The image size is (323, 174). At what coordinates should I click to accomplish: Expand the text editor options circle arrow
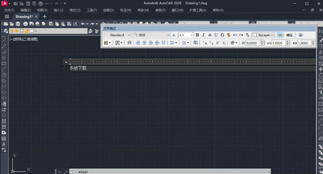click(x=300, y=35)
